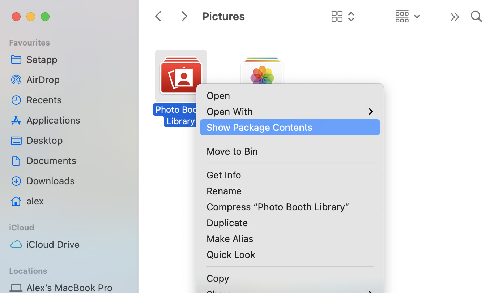Image resolution: width=494 pixels, height=293 pixels.
Task: Click the Downloads arrow icon
Action: (x=16, y=181)
